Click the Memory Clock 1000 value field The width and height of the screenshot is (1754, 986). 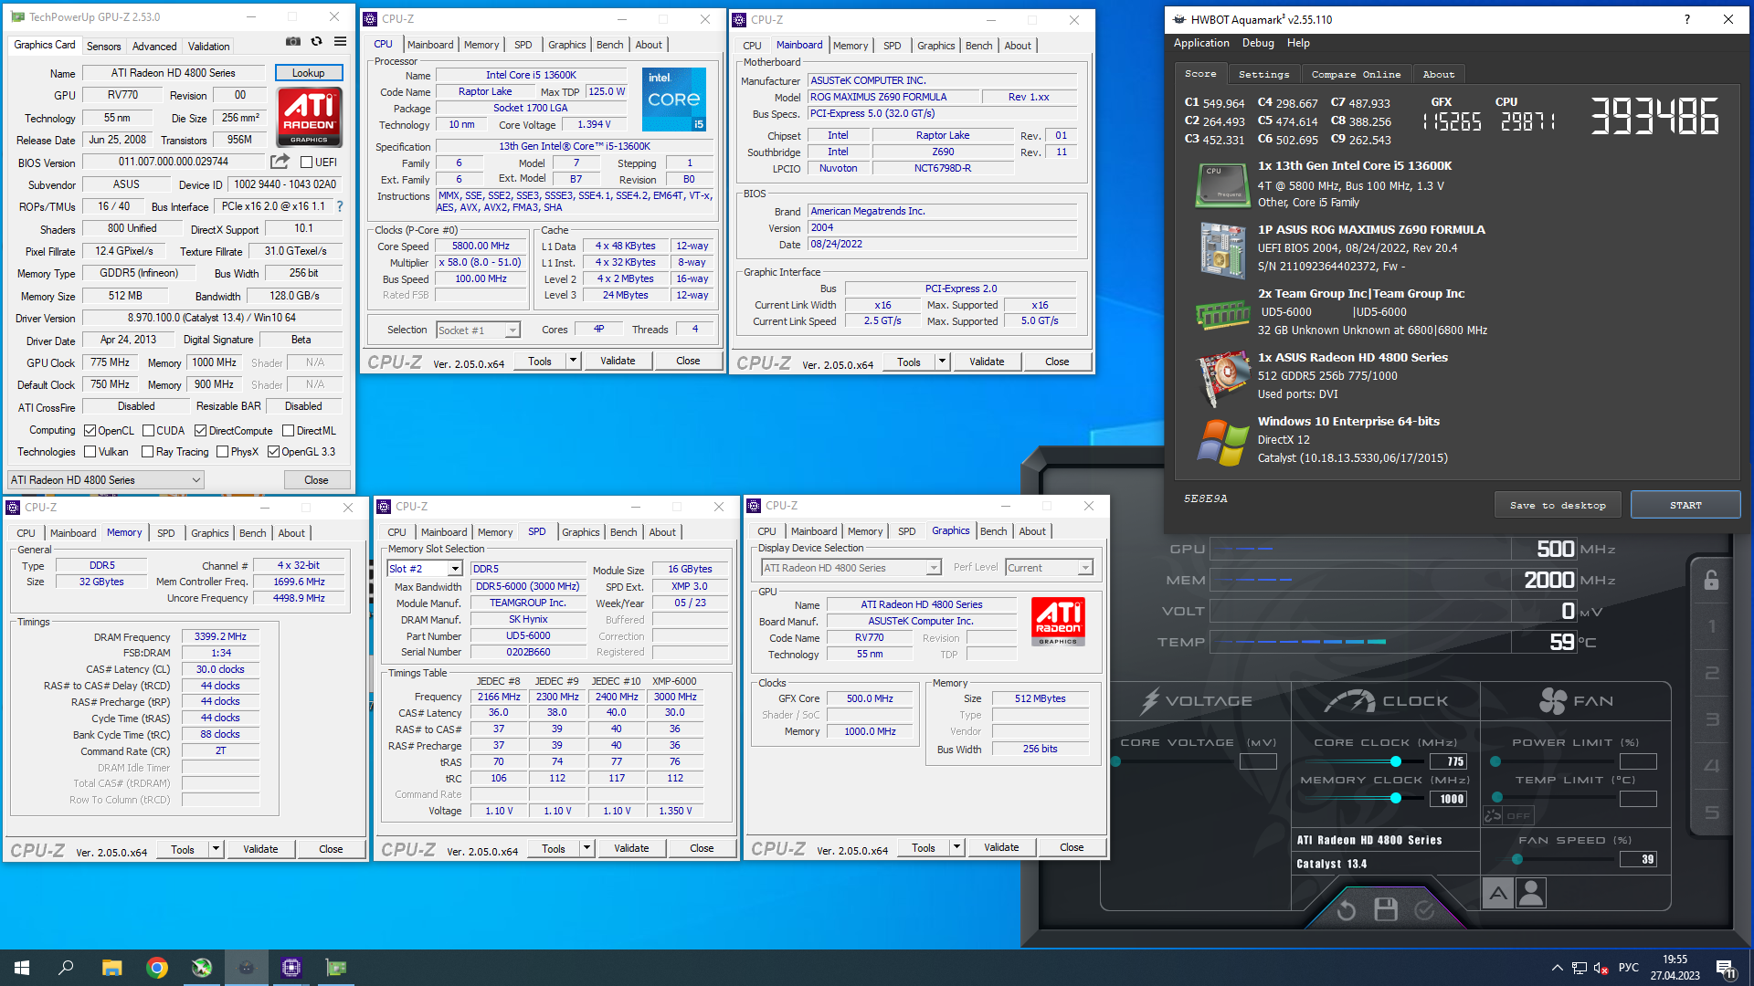(1448, 799)
